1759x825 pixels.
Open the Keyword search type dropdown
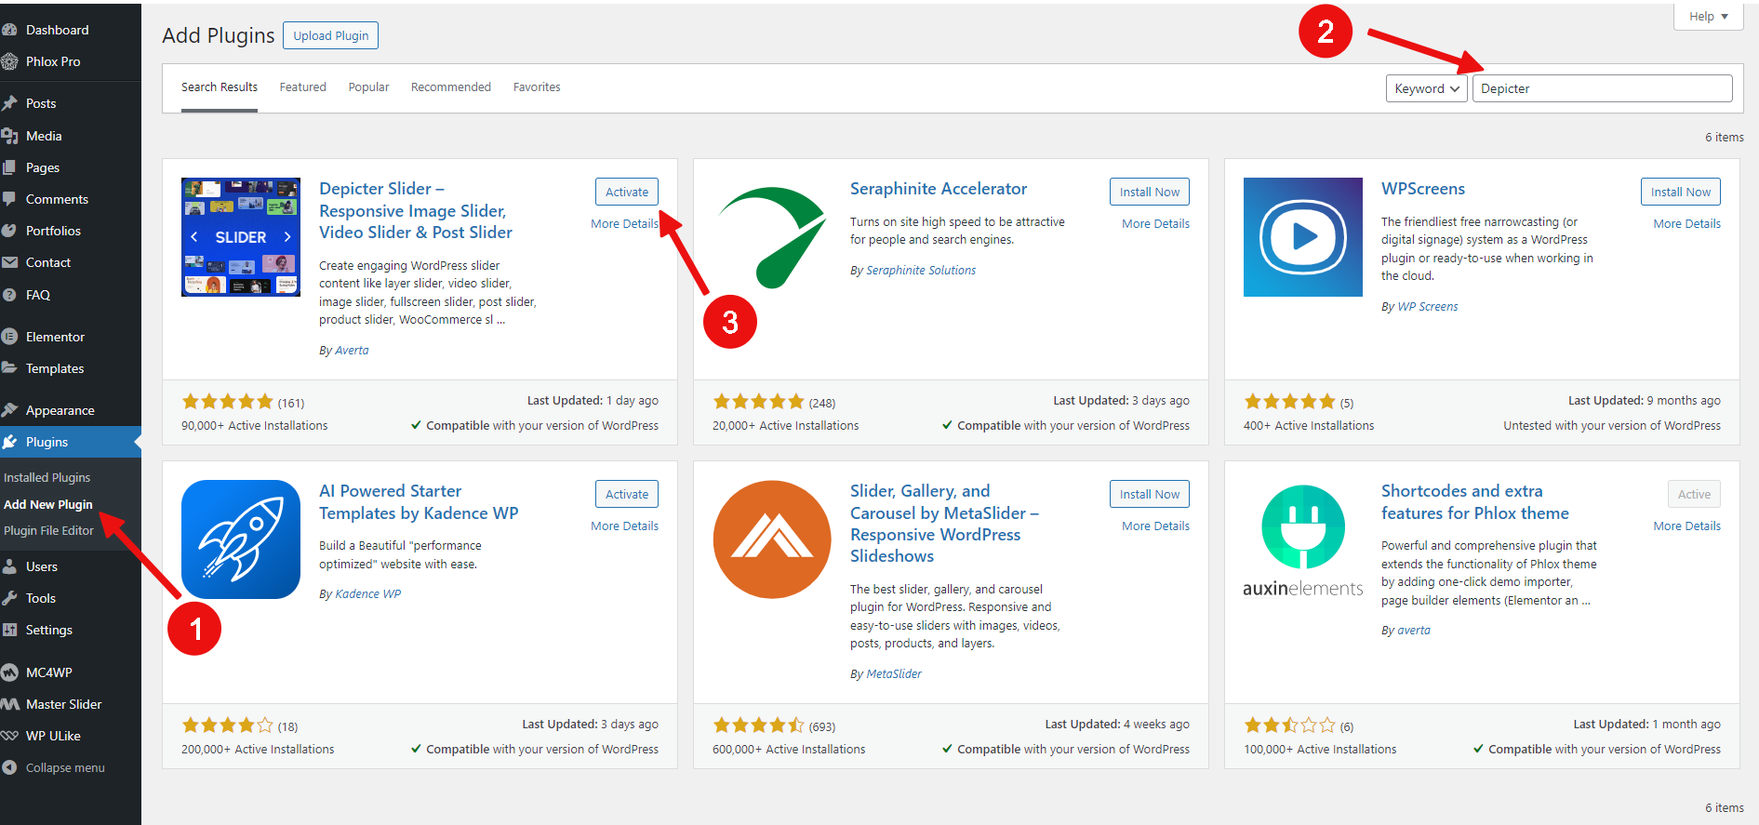[x=1426, y=88]
